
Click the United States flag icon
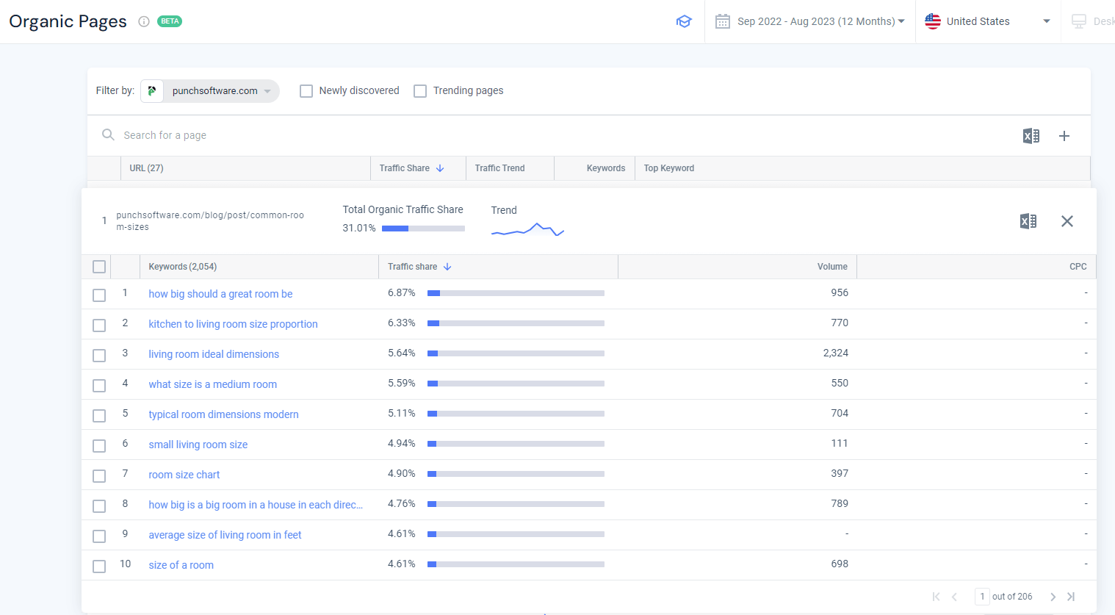click(933, 21)
